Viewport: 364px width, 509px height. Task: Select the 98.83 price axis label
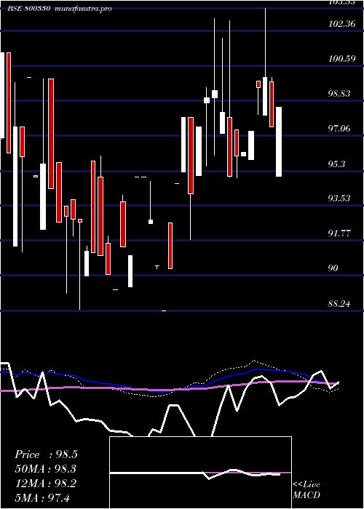pyautogui.click(x=339, y=94)
